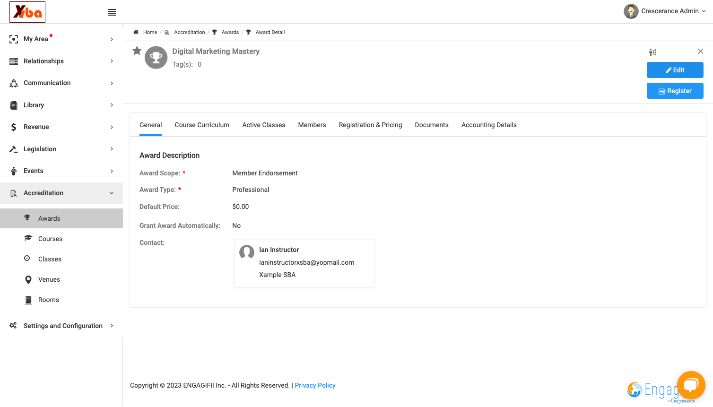
Task: Click the My Area sidebar icon
Action: (x=14, y=39)
